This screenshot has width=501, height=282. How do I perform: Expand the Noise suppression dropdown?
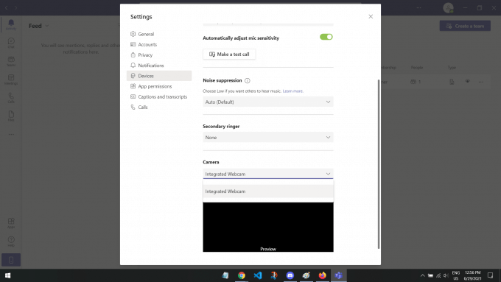[x=268, y=102]
